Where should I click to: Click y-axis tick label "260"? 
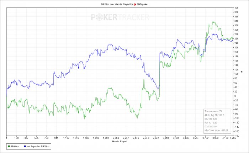(x=237, y=39)
